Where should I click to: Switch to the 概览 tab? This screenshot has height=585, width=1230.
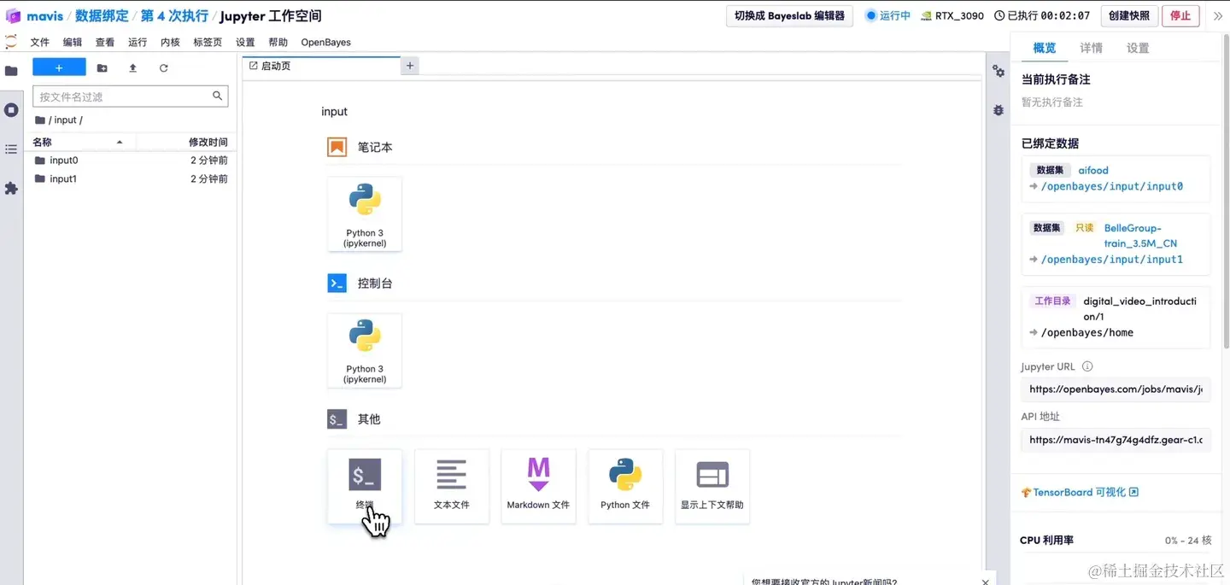tap(1045, 48)
